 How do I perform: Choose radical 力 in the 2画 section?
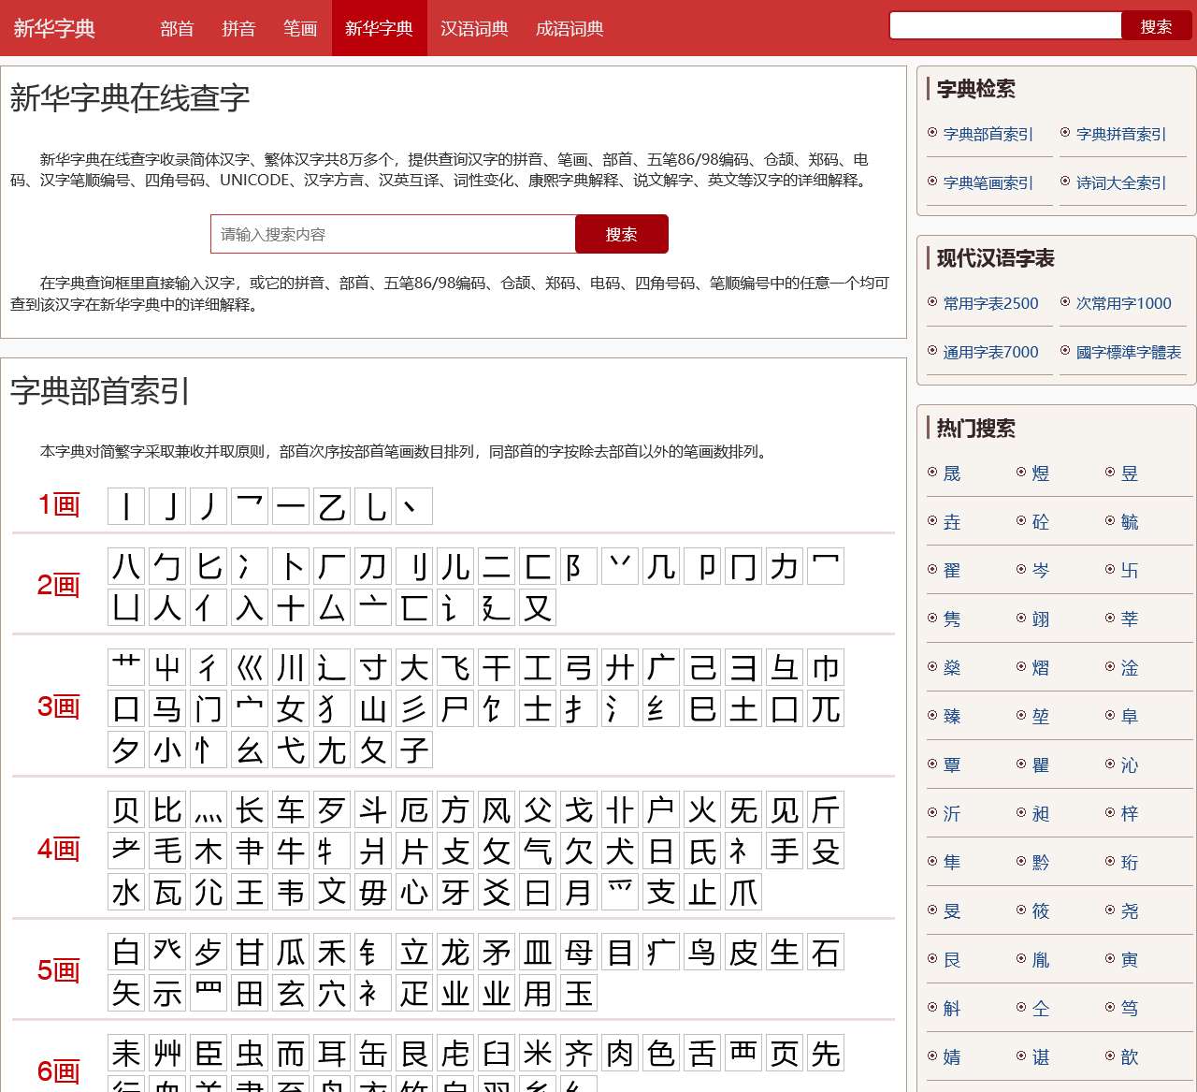pyautogui.click(x=785, y=566)
